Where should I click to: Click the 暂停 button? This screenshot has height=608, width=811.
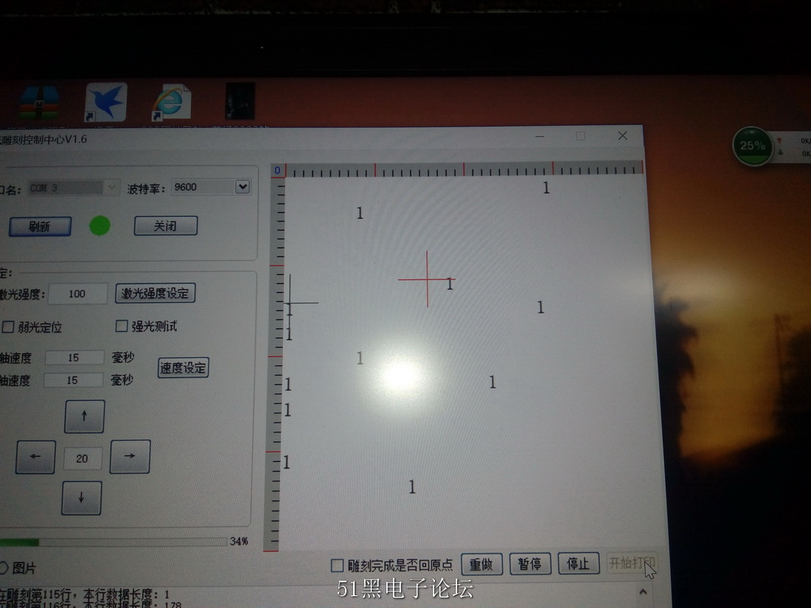[x=530, y=564]
